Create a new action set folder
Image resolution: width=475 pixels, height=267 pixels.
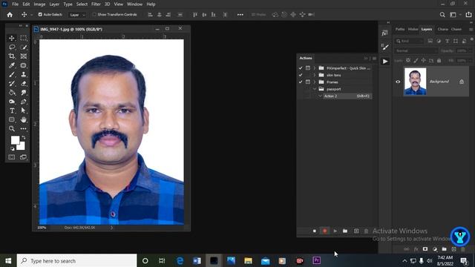click(x=345, y=231)
